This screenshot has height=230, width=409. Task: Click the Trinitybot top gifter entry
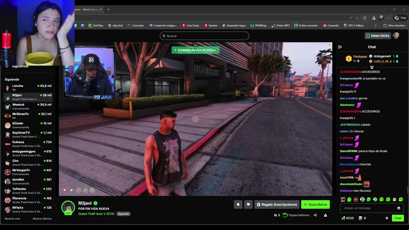356,59
